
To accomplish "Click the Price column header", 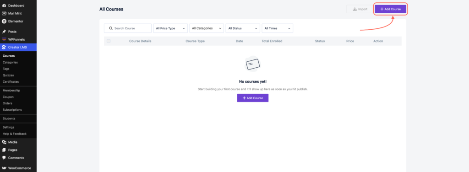I will pyautogui.click(x=350, y=41).
